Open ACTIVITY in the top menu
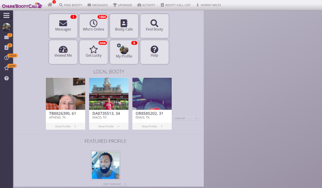Screen dimensions: 322x188 coord(146,5)
